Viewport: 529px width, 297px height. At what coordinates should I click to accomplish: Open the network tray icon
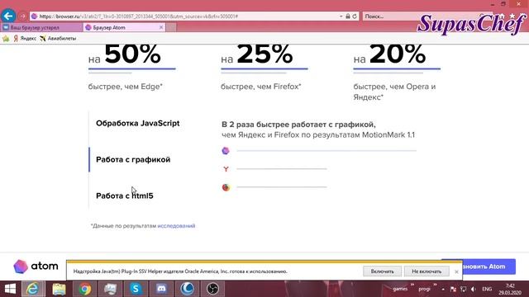point(464,290)
